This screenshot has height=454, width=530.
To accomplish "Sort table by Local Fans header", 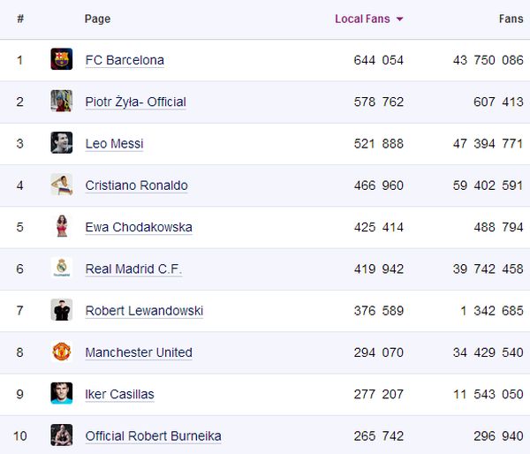I will click(361, 19).
